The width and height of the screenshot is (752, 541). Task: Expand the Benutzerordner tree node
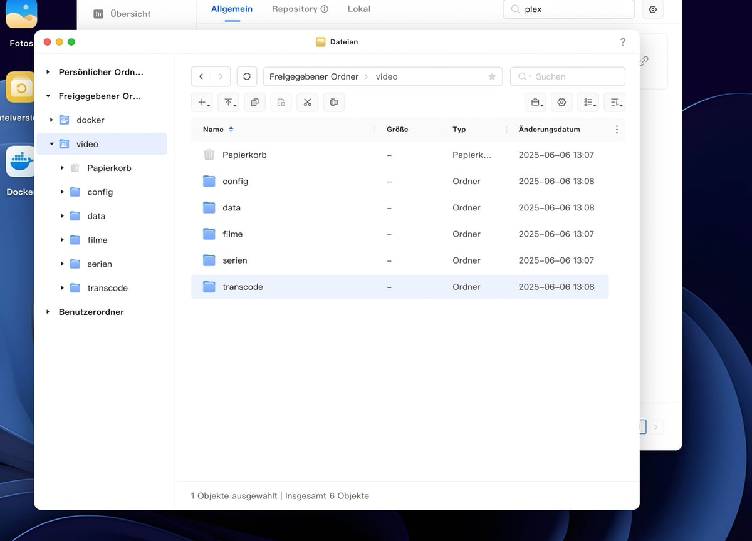click(48, 312)
